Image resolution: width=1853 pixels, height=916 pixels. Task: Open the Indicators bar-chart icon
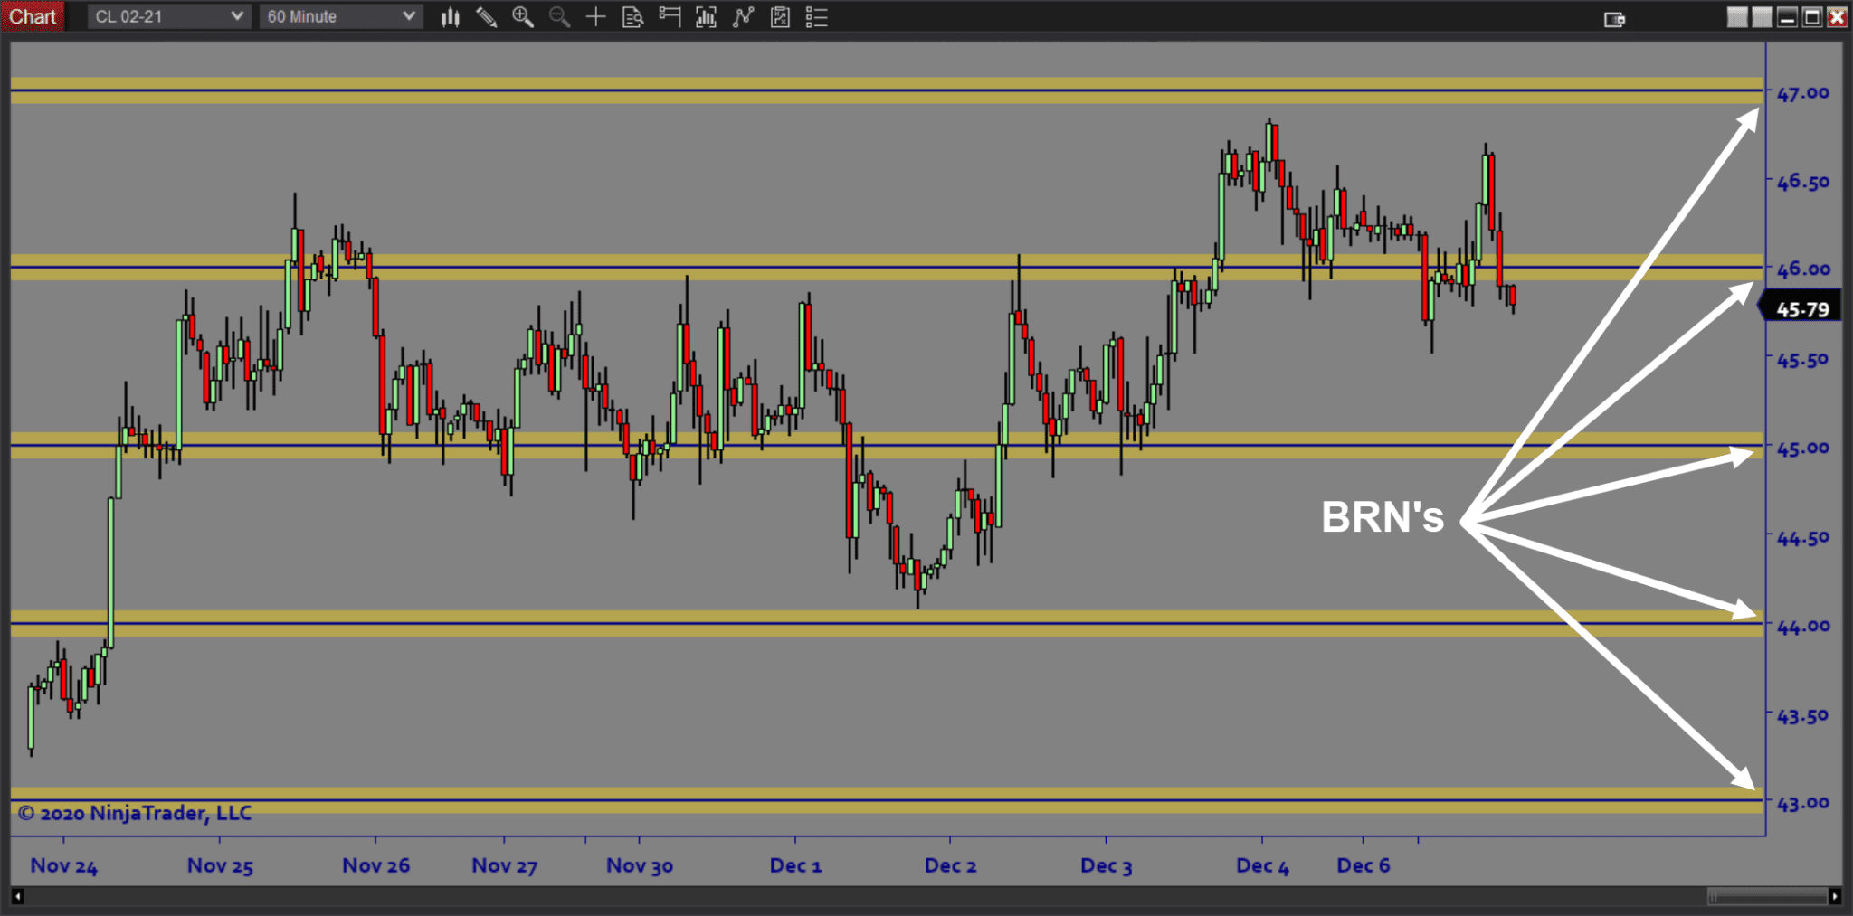click(x=706, y=17)
